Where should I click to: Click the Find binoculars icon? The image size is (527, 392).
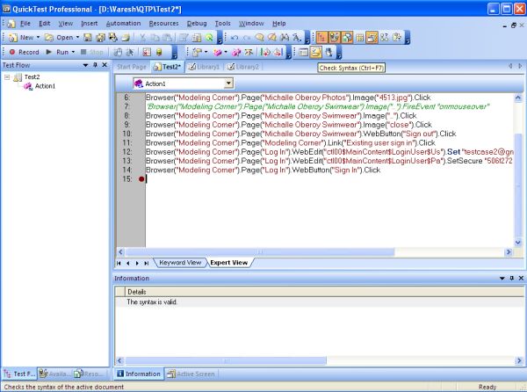[x=285, y=37]
